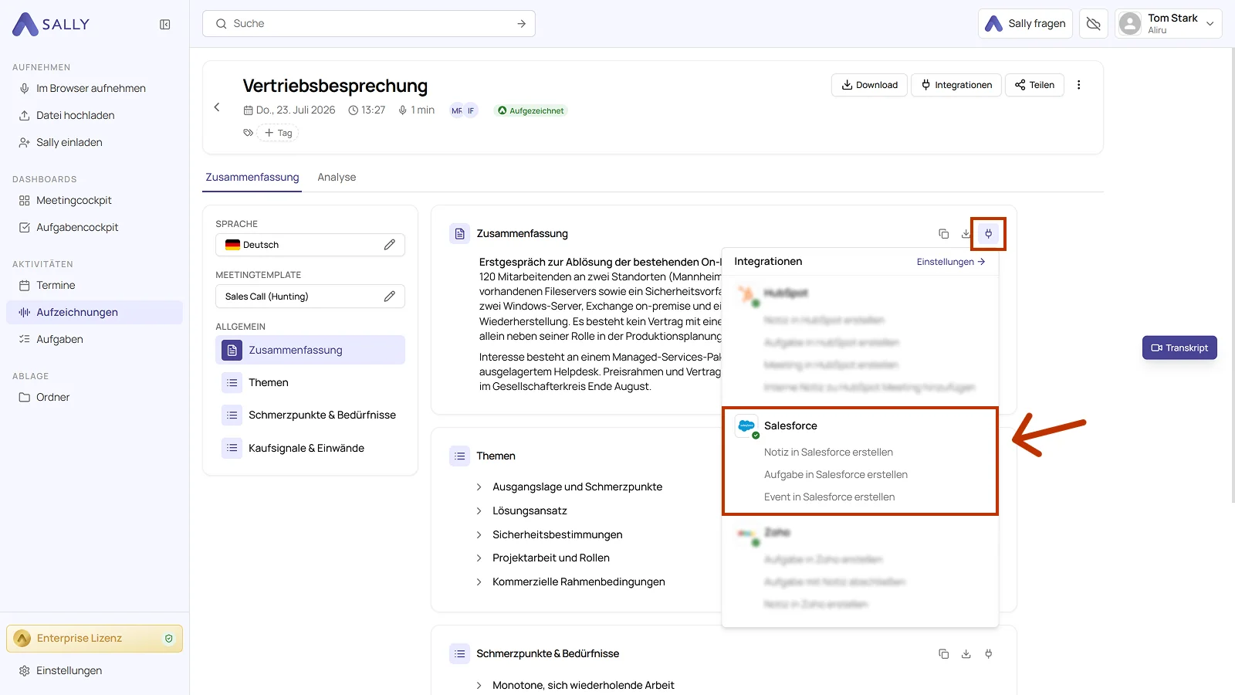The height and width of the screenshot is (695, 1235).
Task: Open Im Browser aufnehmen
Action: 91,89
